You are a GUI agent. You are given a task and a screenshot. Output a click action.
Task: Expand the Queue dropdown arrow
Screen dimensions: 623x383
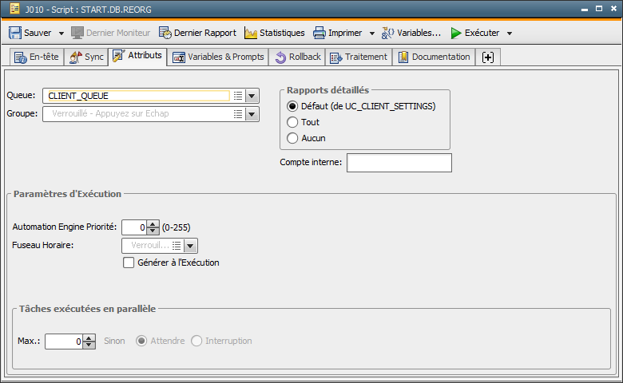point(252,96)
